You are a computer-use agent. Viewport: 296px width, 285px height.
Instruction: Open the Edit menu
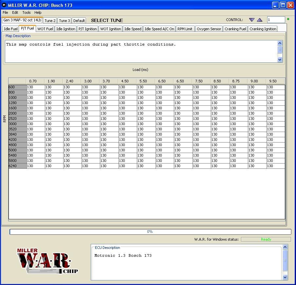pyautogui.click(x=15, y=12)
